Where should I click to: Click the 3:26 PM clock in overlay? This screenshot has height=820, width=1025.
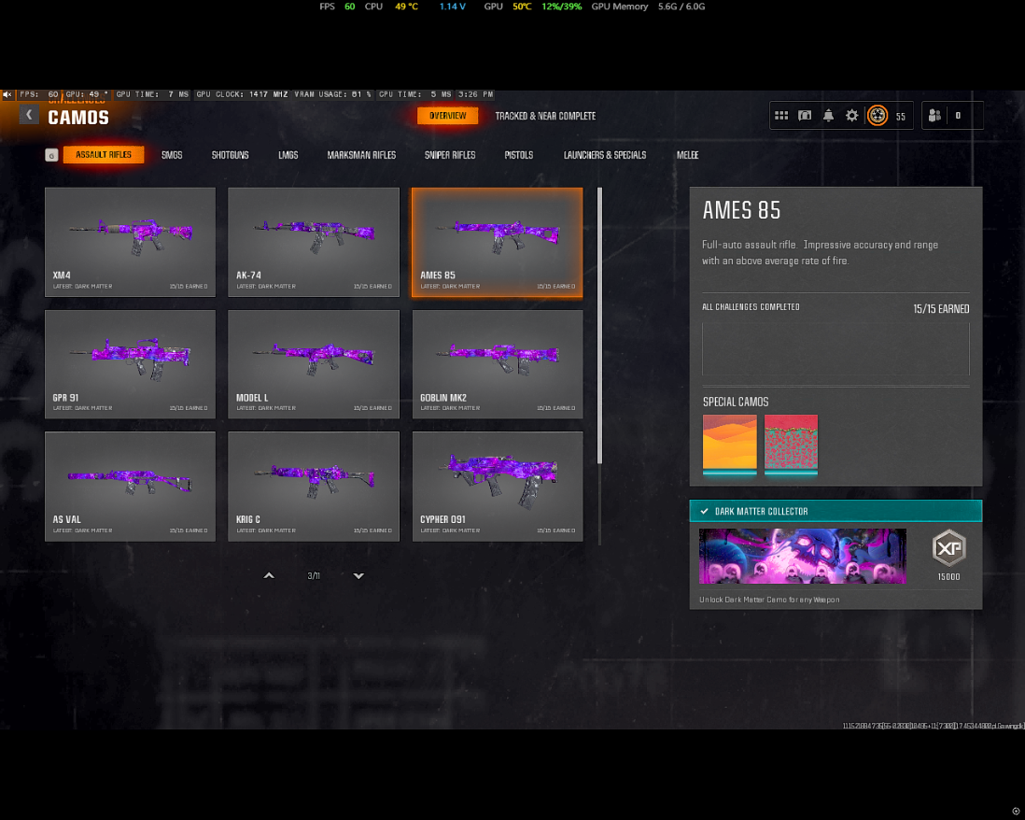476,95
